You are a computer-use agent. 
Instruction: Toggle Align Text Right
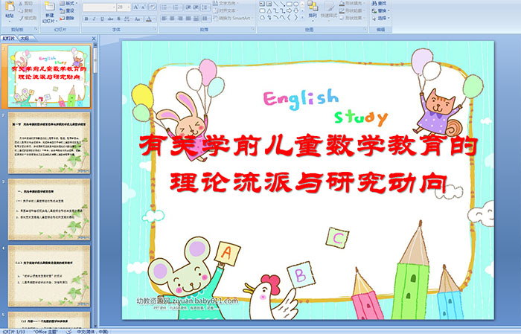[x=180, y=19]
